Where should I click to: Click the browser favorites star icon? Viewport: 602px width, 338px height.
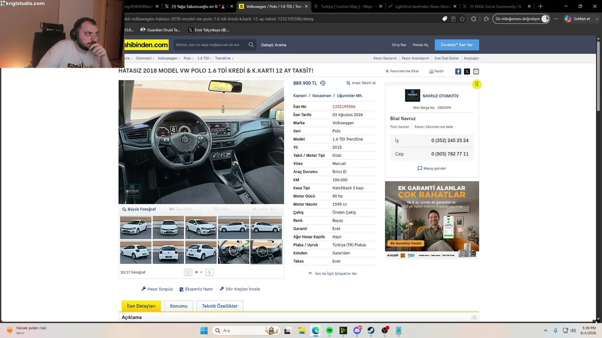coord(462,19)
